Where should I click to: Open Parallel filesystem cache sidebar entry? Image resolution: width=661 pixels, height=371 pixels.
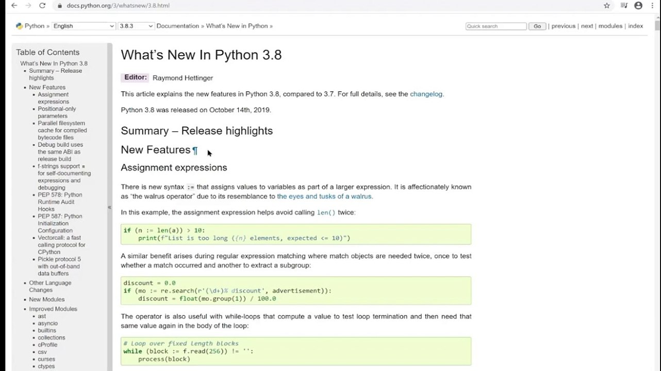62,130
